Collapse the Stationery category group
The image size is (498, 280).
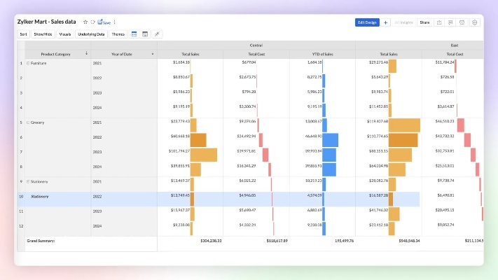[28, 181]
